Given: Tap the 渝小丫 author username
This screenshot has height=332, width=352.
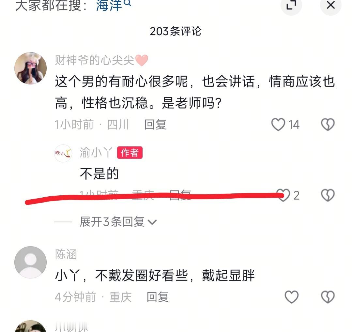Looking at the screenshot, I should coord(96,153).
